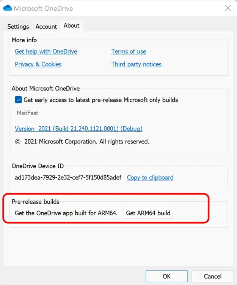237x285 pixels.
Task: Click the Pre-release builds section heading
Action: (x=35, y=202)
